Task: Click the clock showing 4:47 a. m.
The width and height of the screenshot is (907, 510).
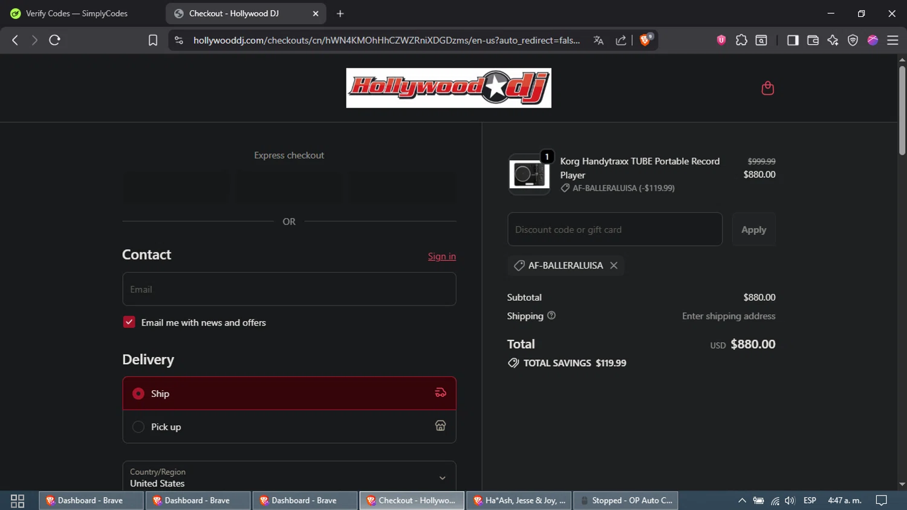Action: (845, 500)
